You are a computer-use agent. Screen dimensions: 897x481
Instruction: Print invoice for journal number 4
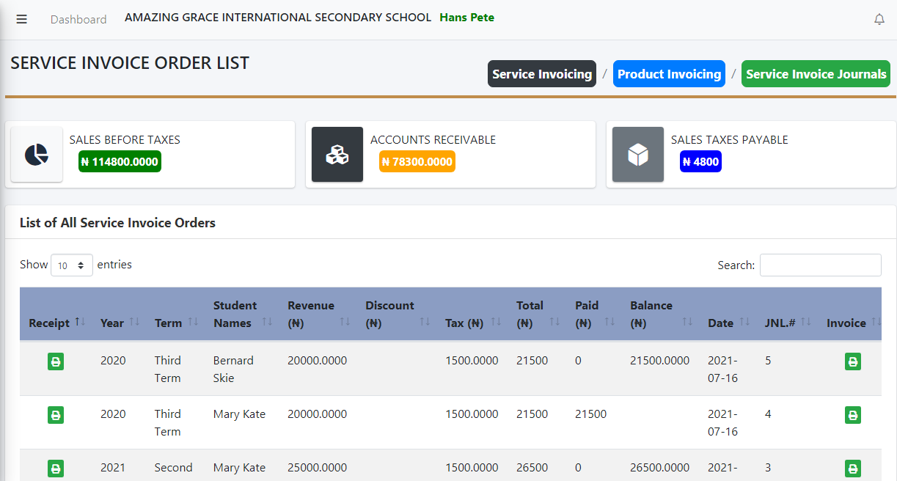852,415
